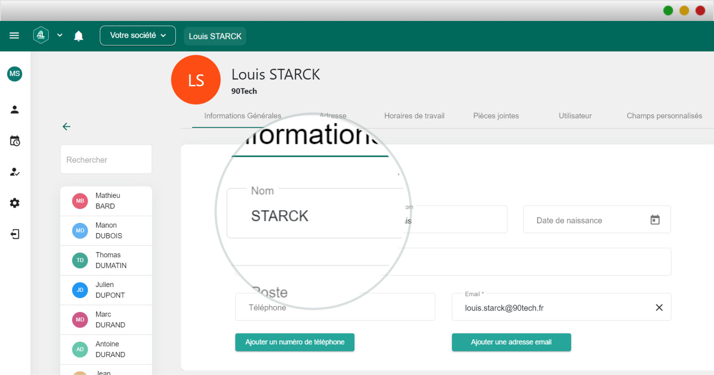Select Thomas DUMATIN in the list
Image resolution: width=714 pixels, height=375 pixels.
tap(106, 260)
